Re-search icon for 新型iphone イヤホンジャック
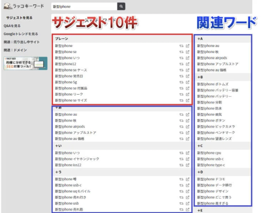The height and width of the screenshot is (213, 267). pos(181,159)
